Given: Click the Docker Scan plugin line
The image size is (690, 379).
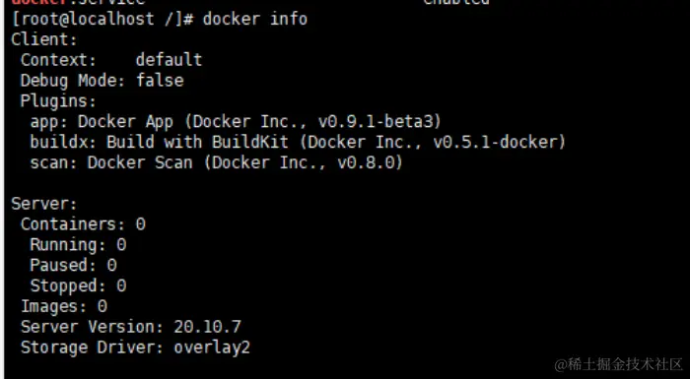Looking at the screenshot, I should [216, 162].
